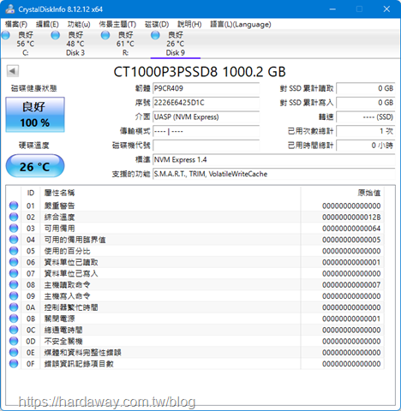Viewport: 401px width, 411px height.
Task: Select the 使用的百分比 attribute row
Action: point(195,251)
